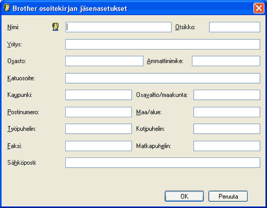Click the Postinumero text field
The image size is (267, 208).
click(98, 112)
